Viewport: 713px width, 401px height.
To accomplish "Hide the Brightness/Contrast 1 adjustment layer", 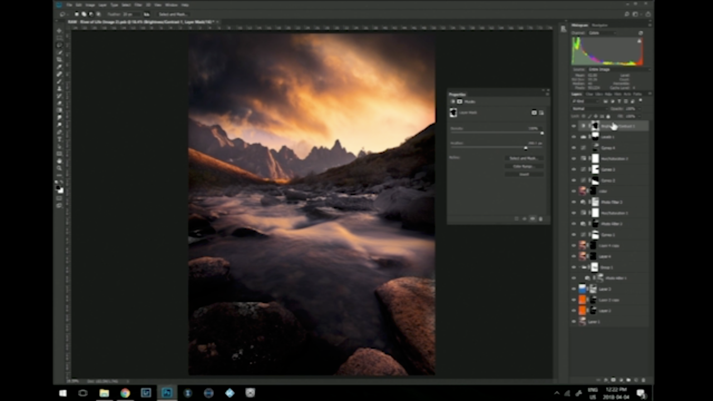I will tap(574, 126).
